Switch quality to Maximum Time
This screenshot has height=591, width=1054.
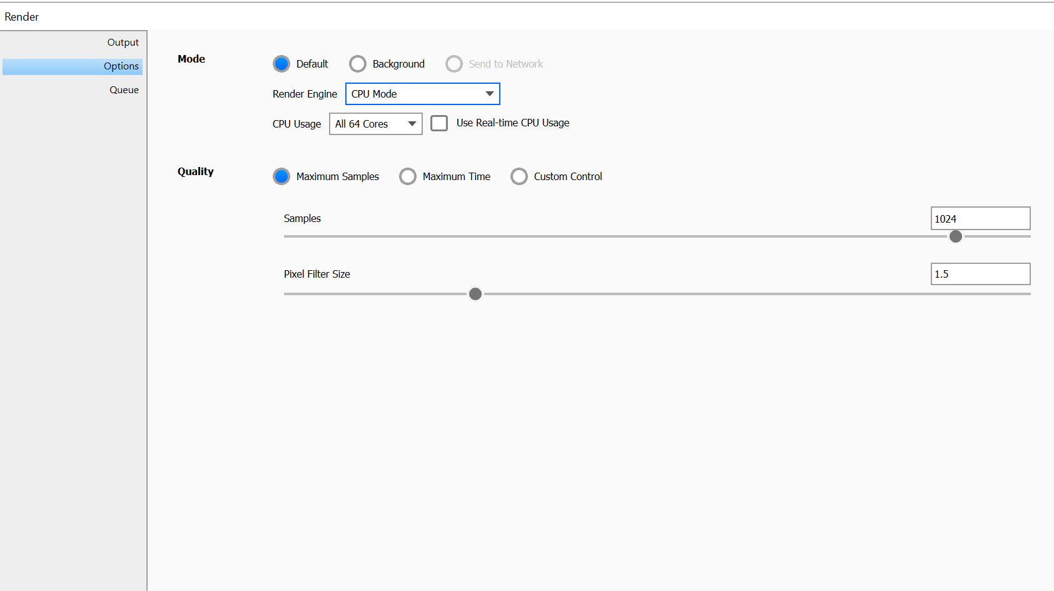pyautogui.click(x=408, y=176)
